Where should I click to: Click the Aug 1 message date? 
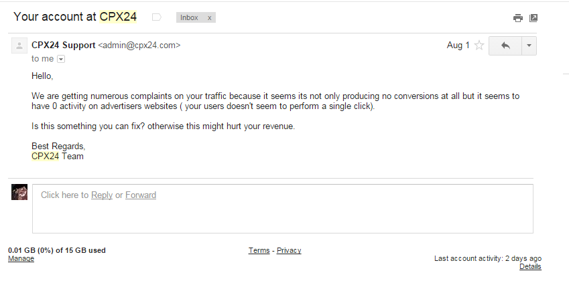click(458, 45)
